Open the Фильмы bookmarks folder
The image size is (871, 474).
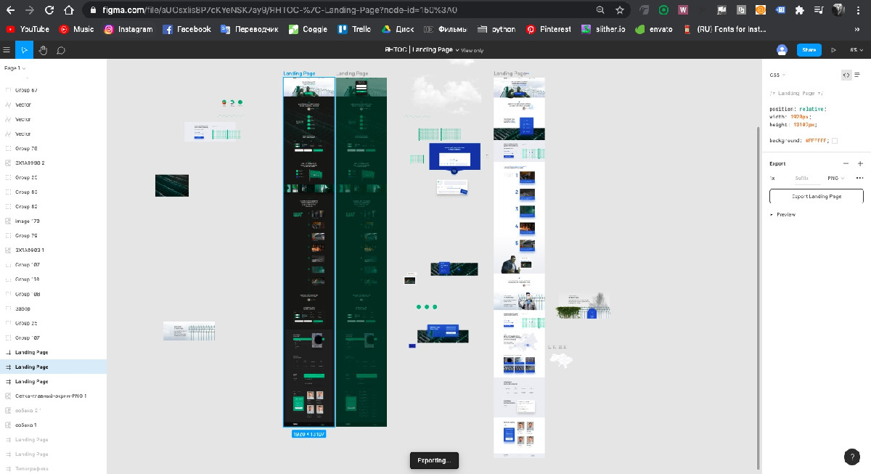click(446, 29)
